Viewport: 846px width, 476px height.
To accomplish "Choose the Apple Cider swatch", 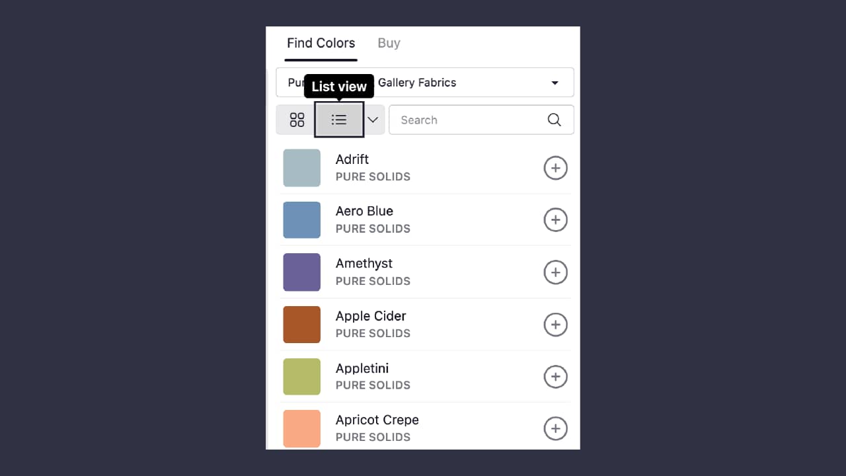I will [302, 325].
